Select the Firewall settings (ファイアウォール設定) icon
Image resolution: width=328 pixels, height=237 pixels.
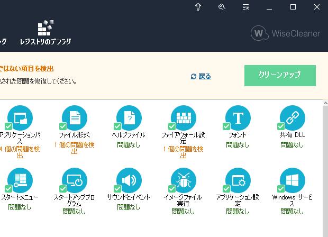click(184, 118)
